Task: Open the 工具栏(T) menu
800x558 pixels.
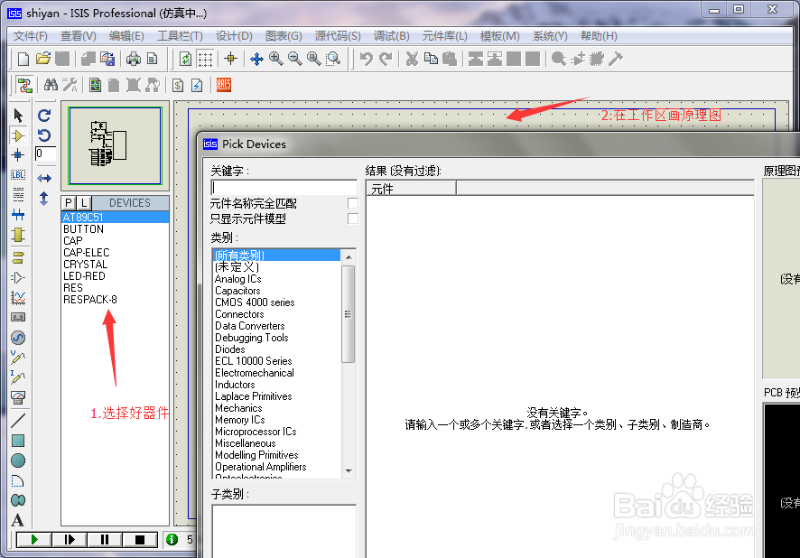Action: (180, 36)
